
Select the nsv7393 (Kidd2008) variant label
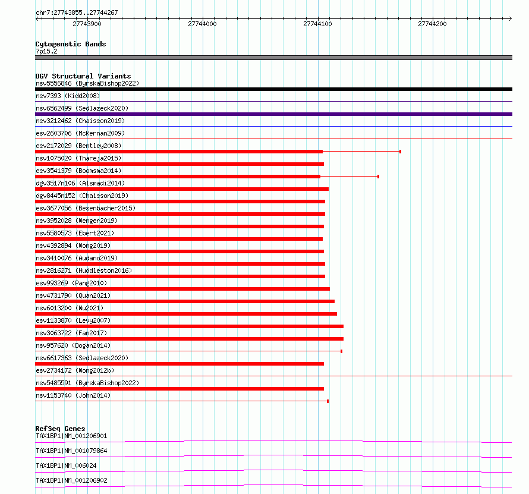68,96
